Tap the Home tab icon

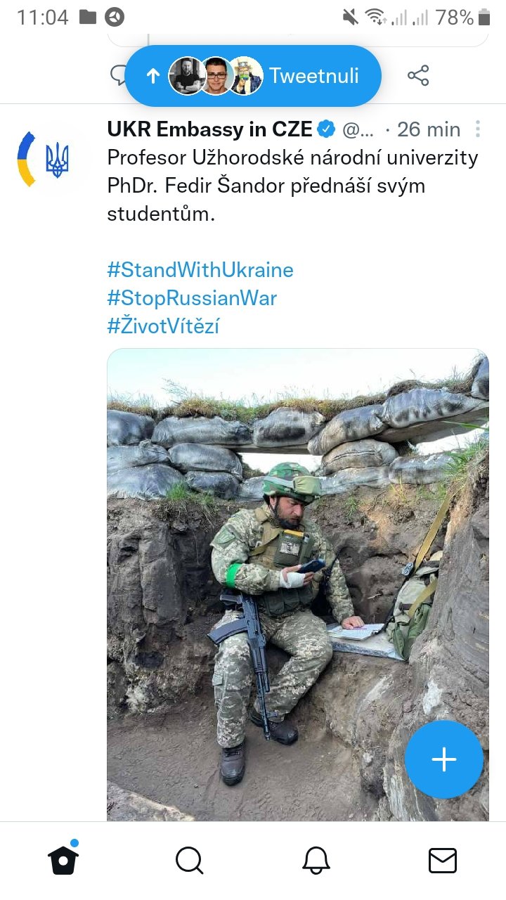pyautogui.click(x=63, y=859)
